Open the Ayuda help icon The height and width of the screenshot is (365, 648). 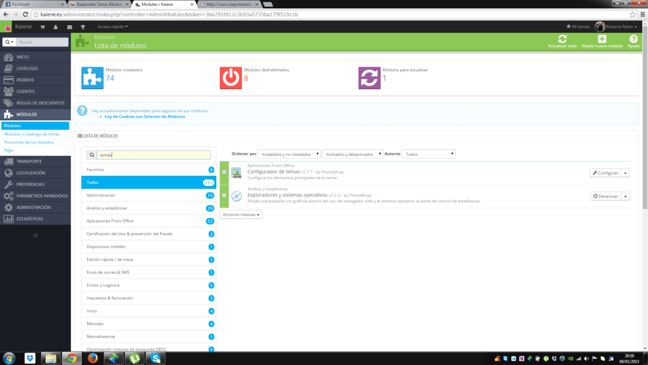[633, 39]
